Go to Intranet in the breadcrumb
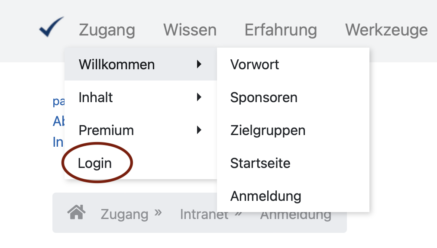The image size is (437, 248). click(x=204, y=214)
